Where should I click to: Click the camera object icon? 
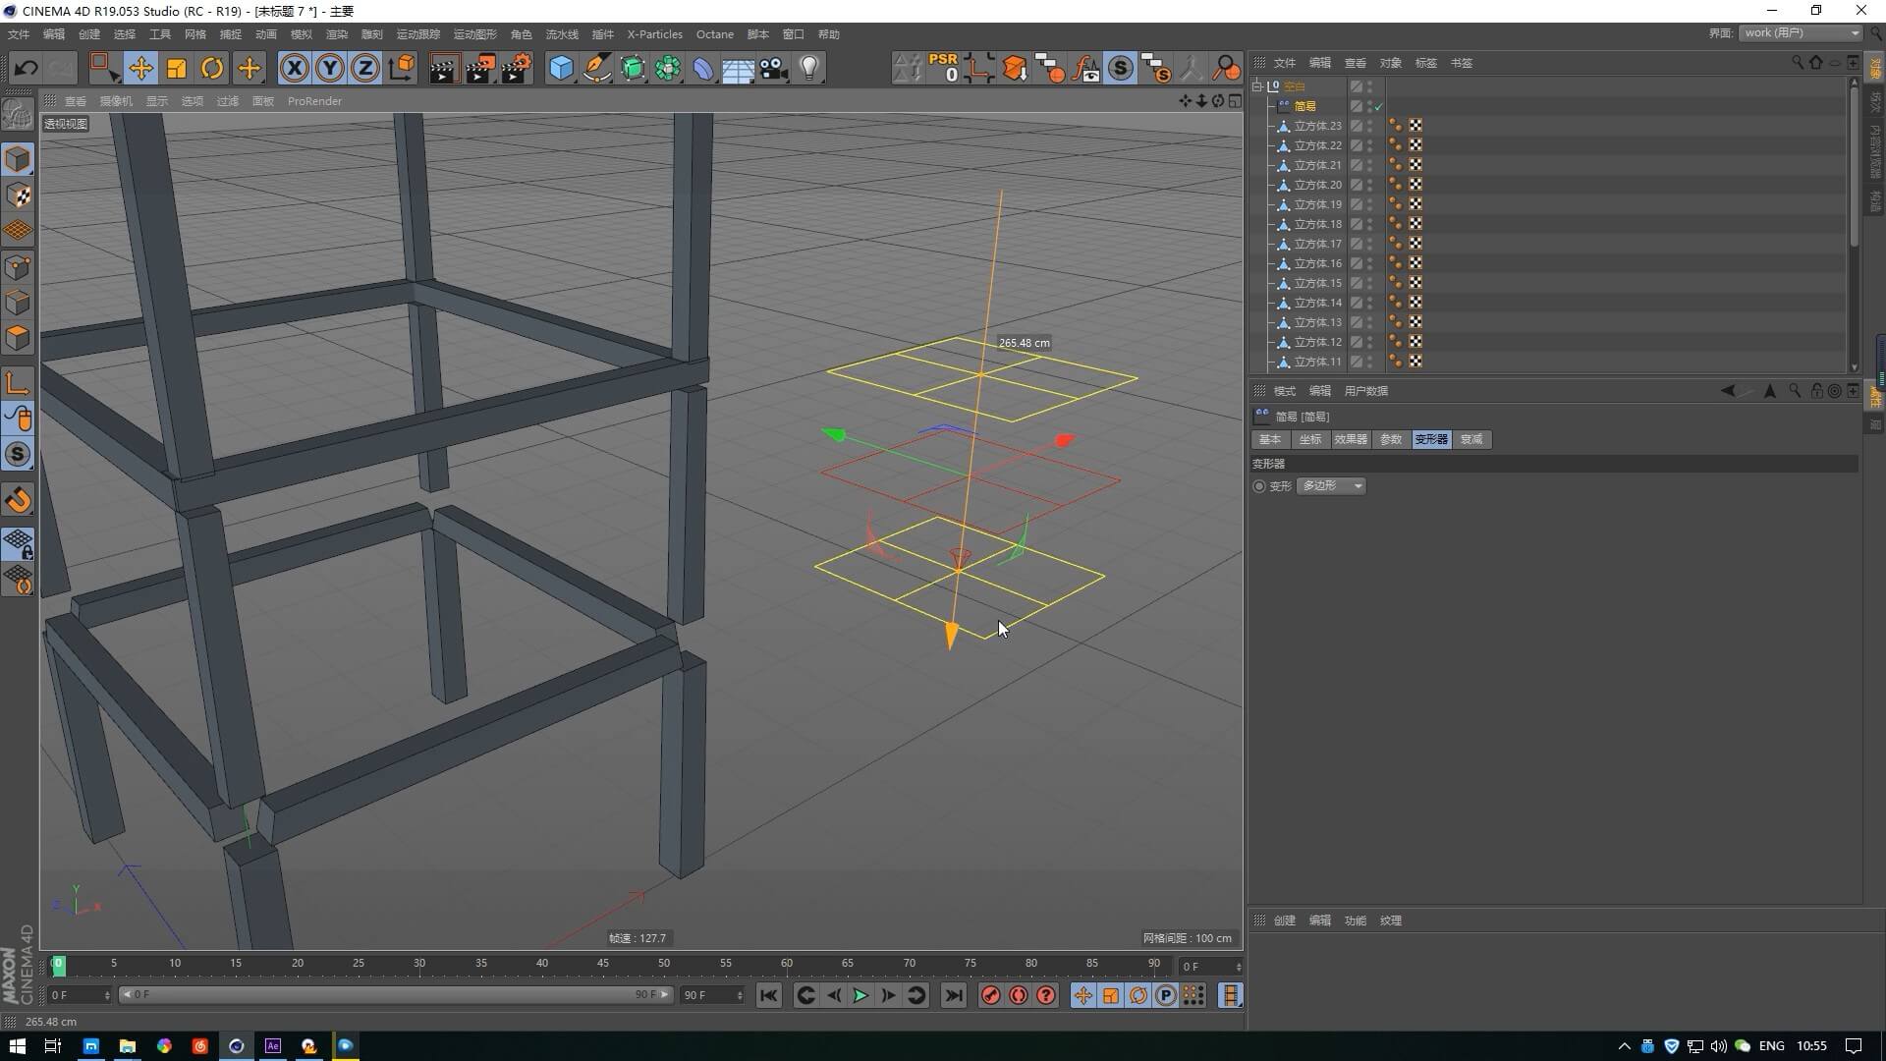coord(774,68)
